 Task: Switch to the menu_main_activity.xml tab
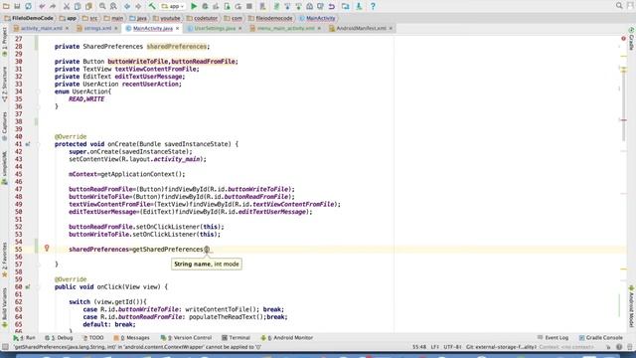click(285, 29)
